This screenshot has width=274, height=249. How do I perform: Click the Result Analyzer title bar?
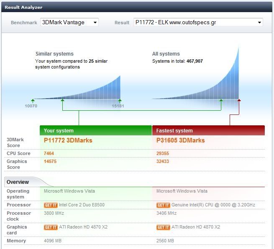(x=137, y=7)
